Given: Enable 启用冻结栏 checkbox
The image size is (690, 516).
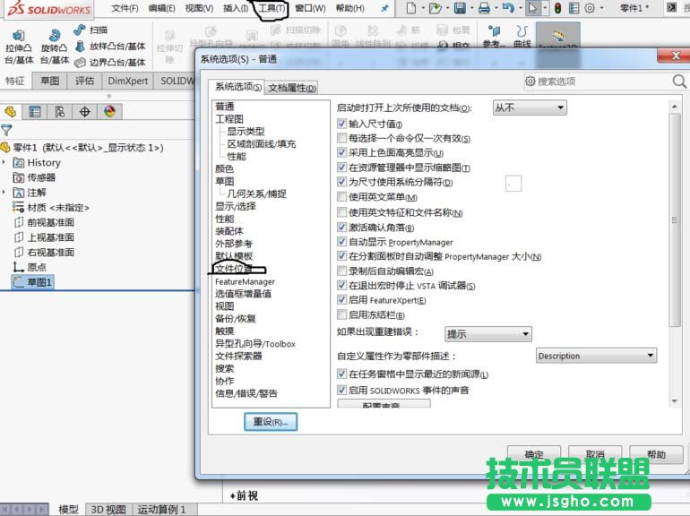Looking at the screenshot, I should (x=341, y=314).
